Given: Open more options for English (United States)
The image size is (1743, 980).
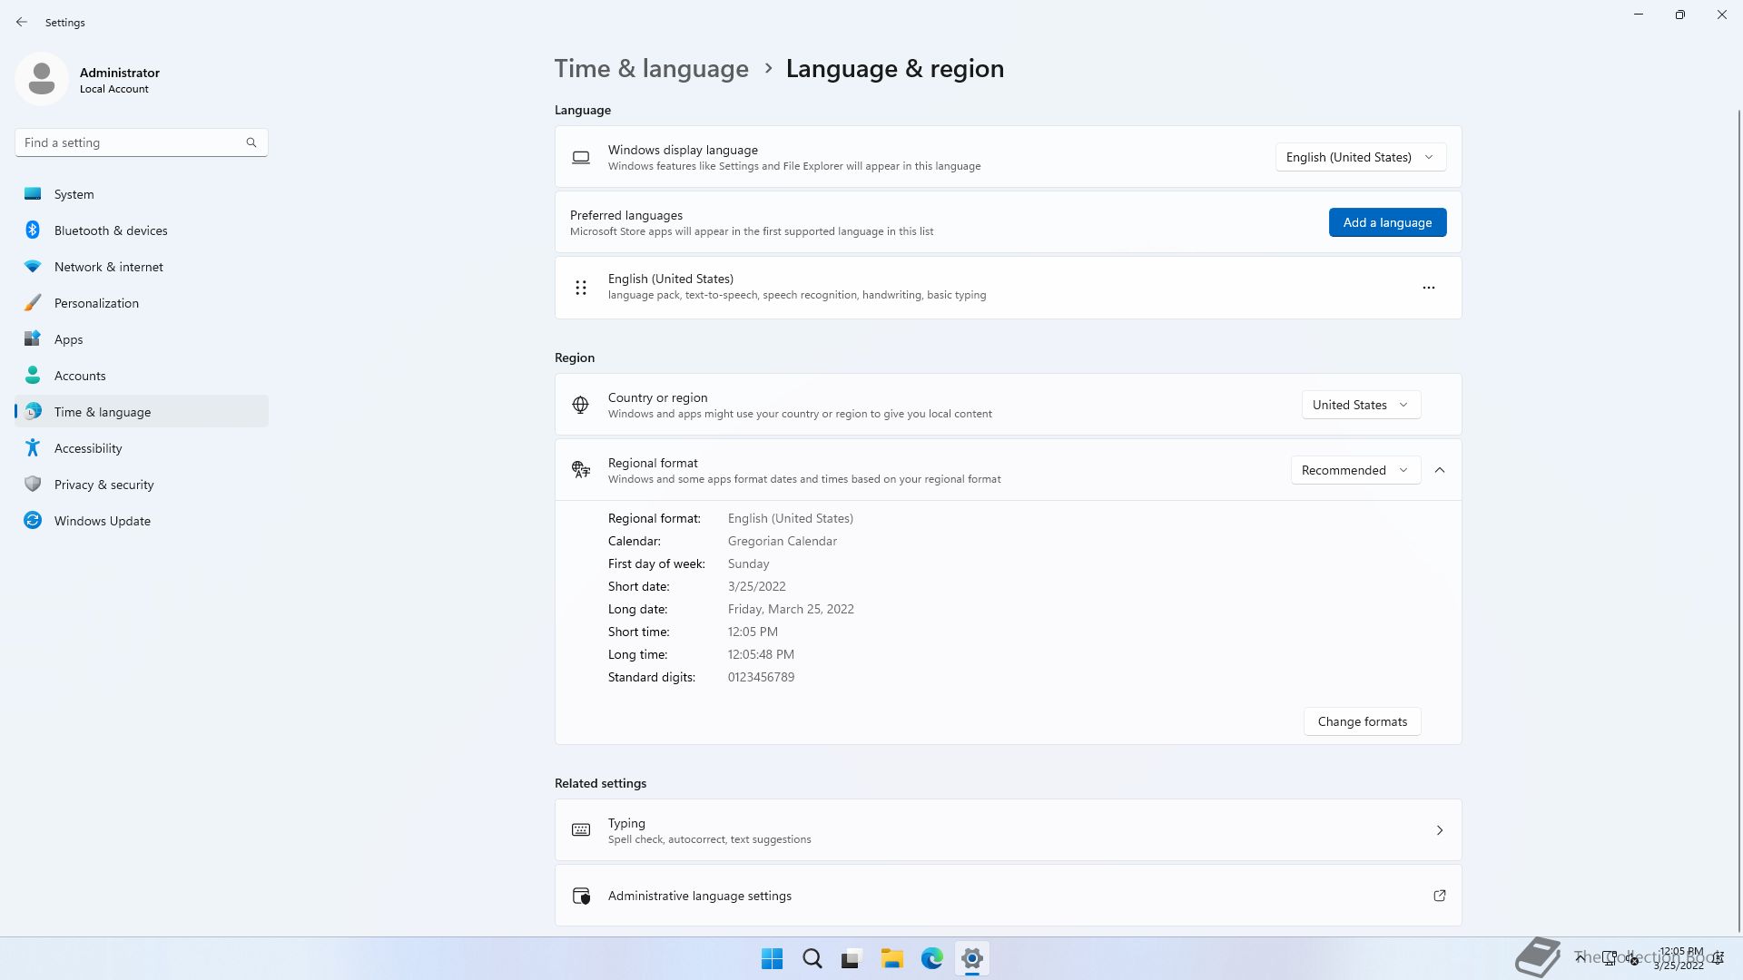Looking at the screenshot, I should click(x=1428, y=288).
